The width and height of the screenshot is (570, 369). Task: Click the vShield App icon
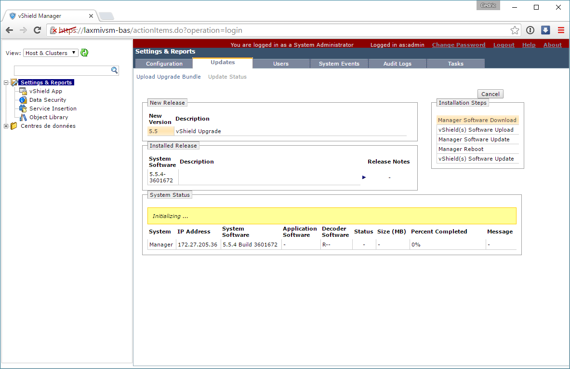pyautogui.click(x=23, y=91)
